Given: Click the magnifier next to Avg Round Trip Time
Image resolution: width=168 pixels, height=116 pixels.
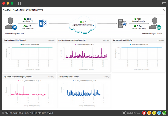Looking at the screenshot, I should pyautogui.click(x=93, y=25).
